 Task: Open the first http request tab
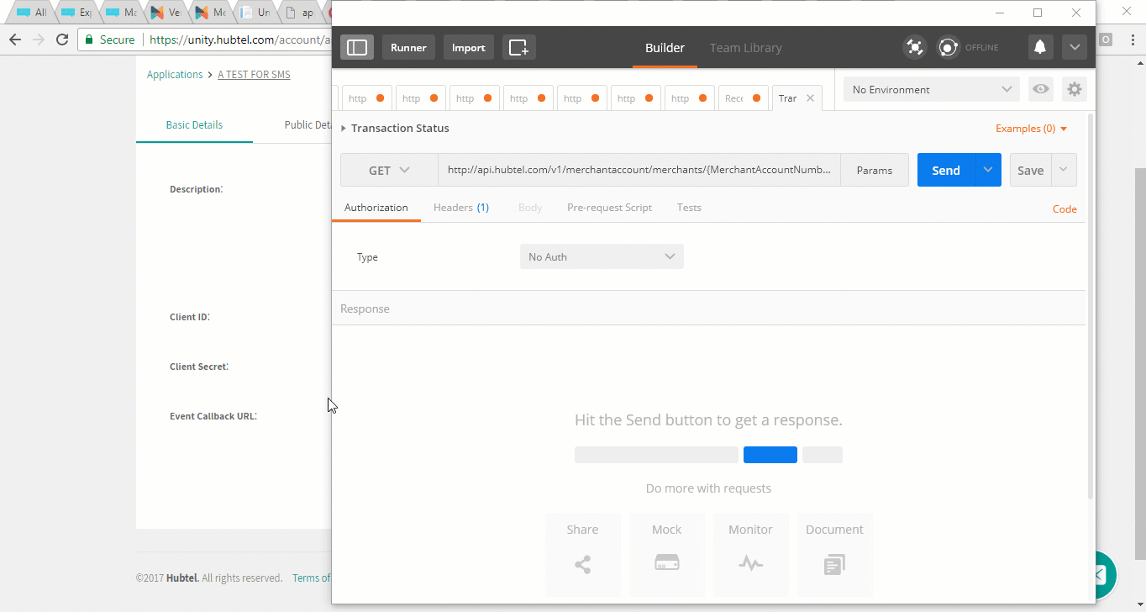367,98
